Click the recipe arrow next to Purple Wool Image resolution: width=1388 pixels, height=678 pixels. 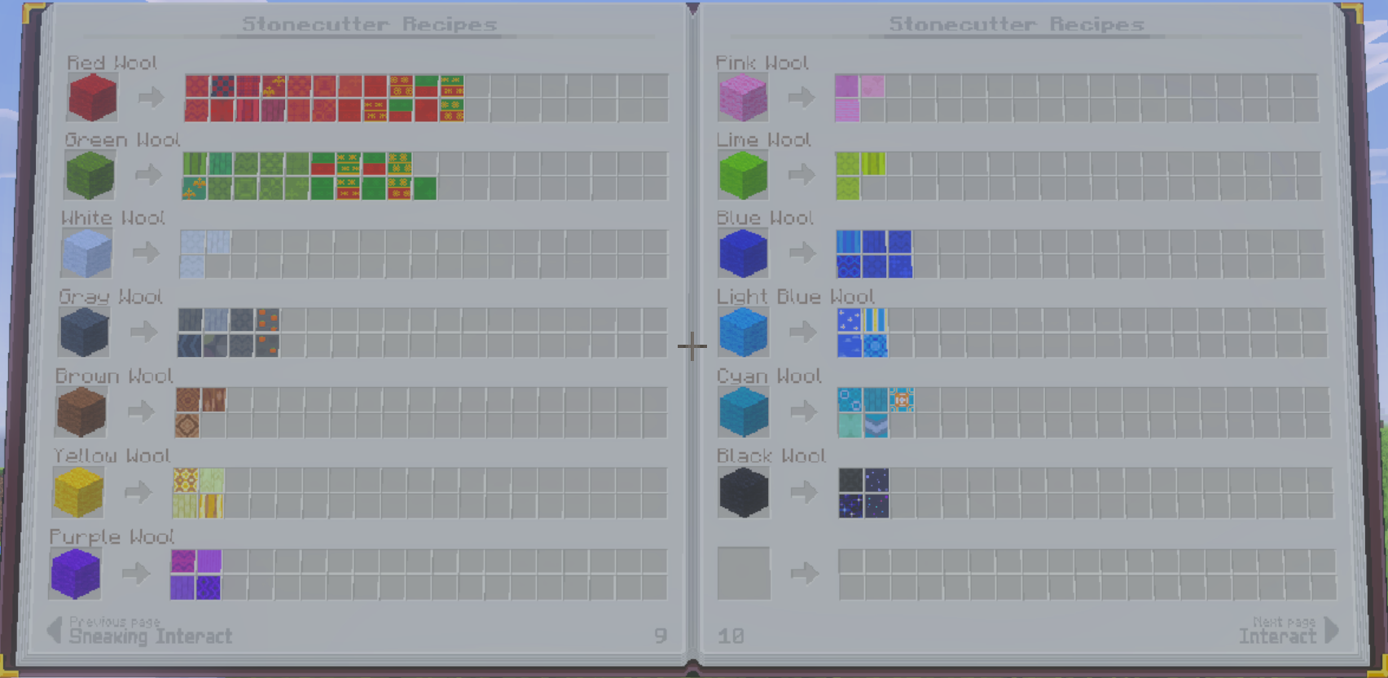point(136,574)
